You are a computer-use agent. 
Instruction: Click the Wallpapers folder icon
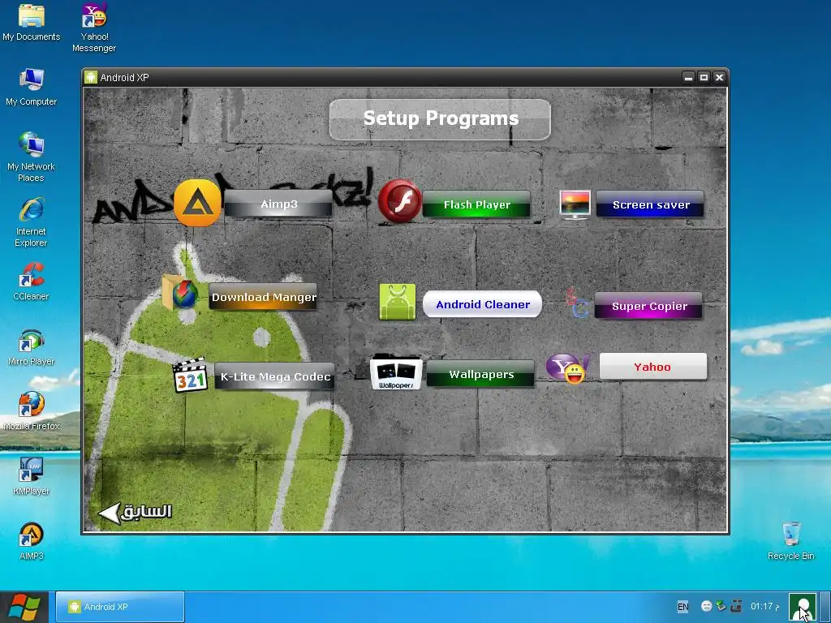click(x=396, y=372)
